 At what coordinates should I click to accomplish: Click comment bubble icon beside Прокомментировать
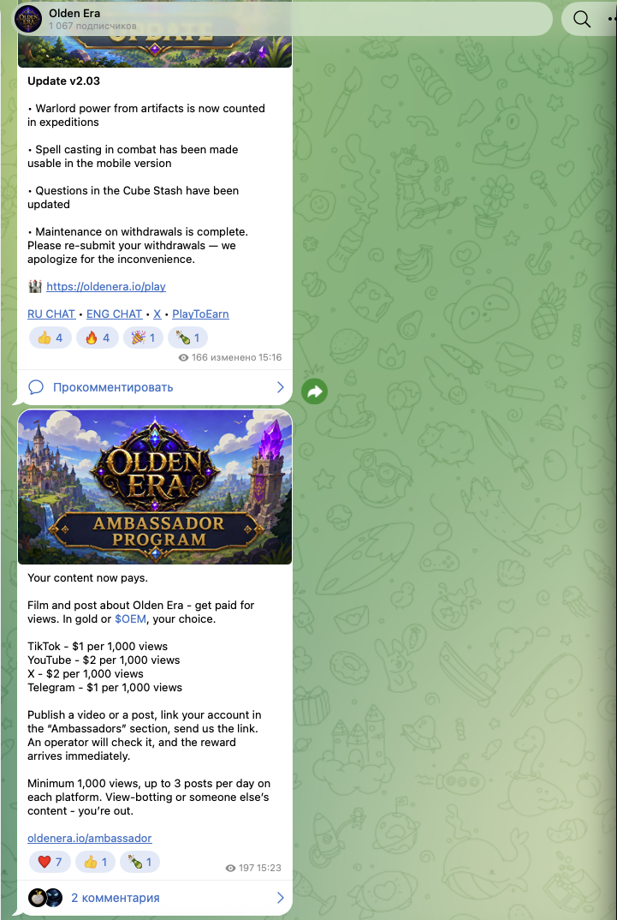coord(36,387)
